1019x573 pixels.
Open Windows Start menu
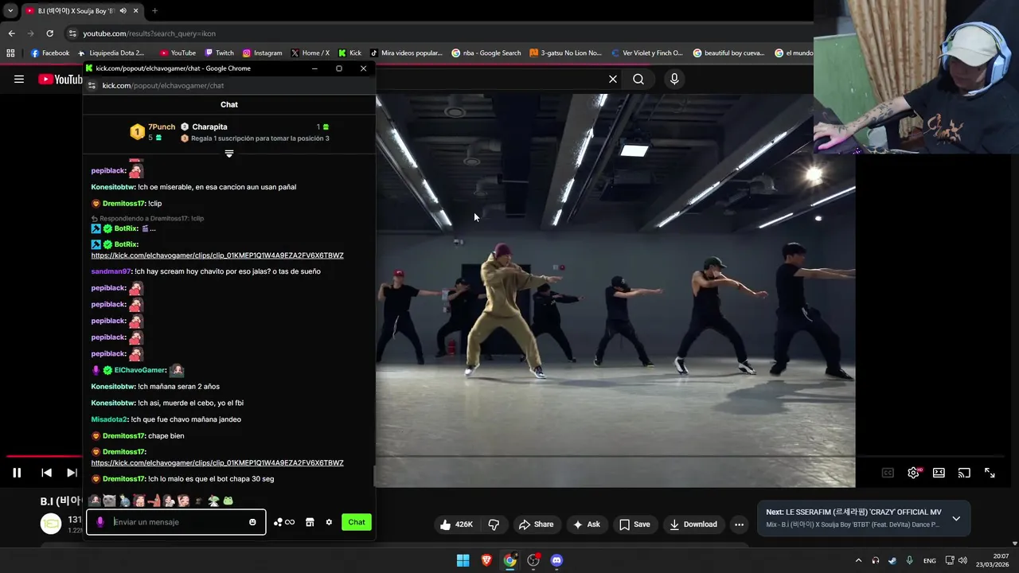pyautogui.click(x=463, y=560)
